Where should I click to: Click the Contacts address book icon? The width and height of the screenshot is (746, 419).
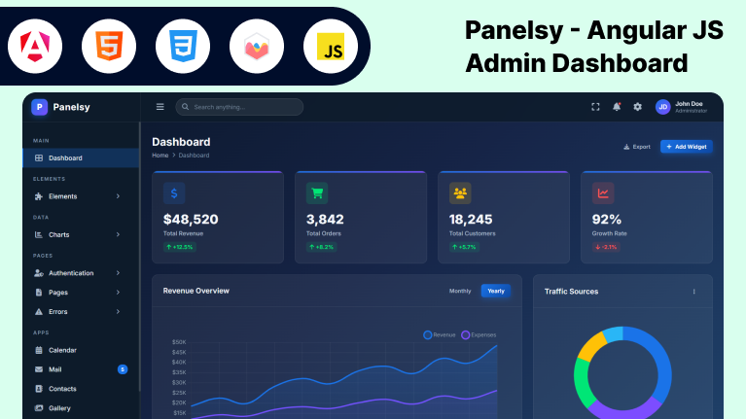click(39, 389)
